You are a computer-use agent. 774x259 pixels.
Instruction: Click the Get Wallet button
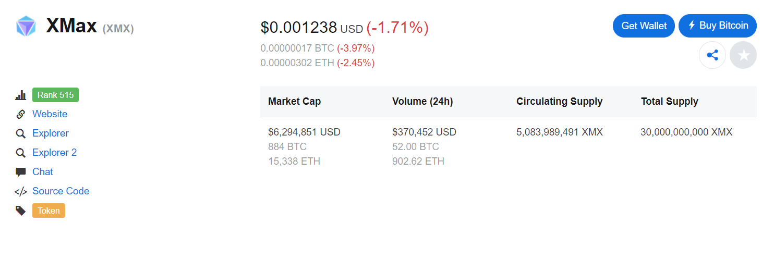coord(644,26)
